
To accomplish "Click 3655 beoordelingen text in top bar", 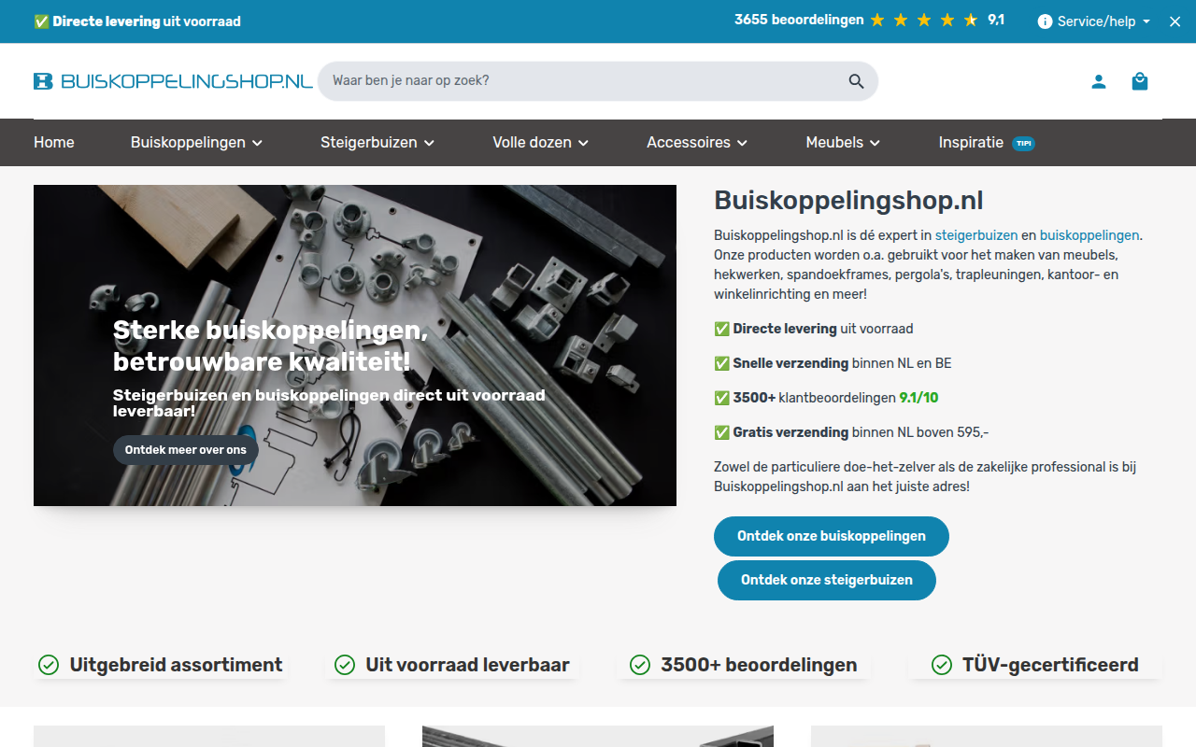I will click(799, 20).
